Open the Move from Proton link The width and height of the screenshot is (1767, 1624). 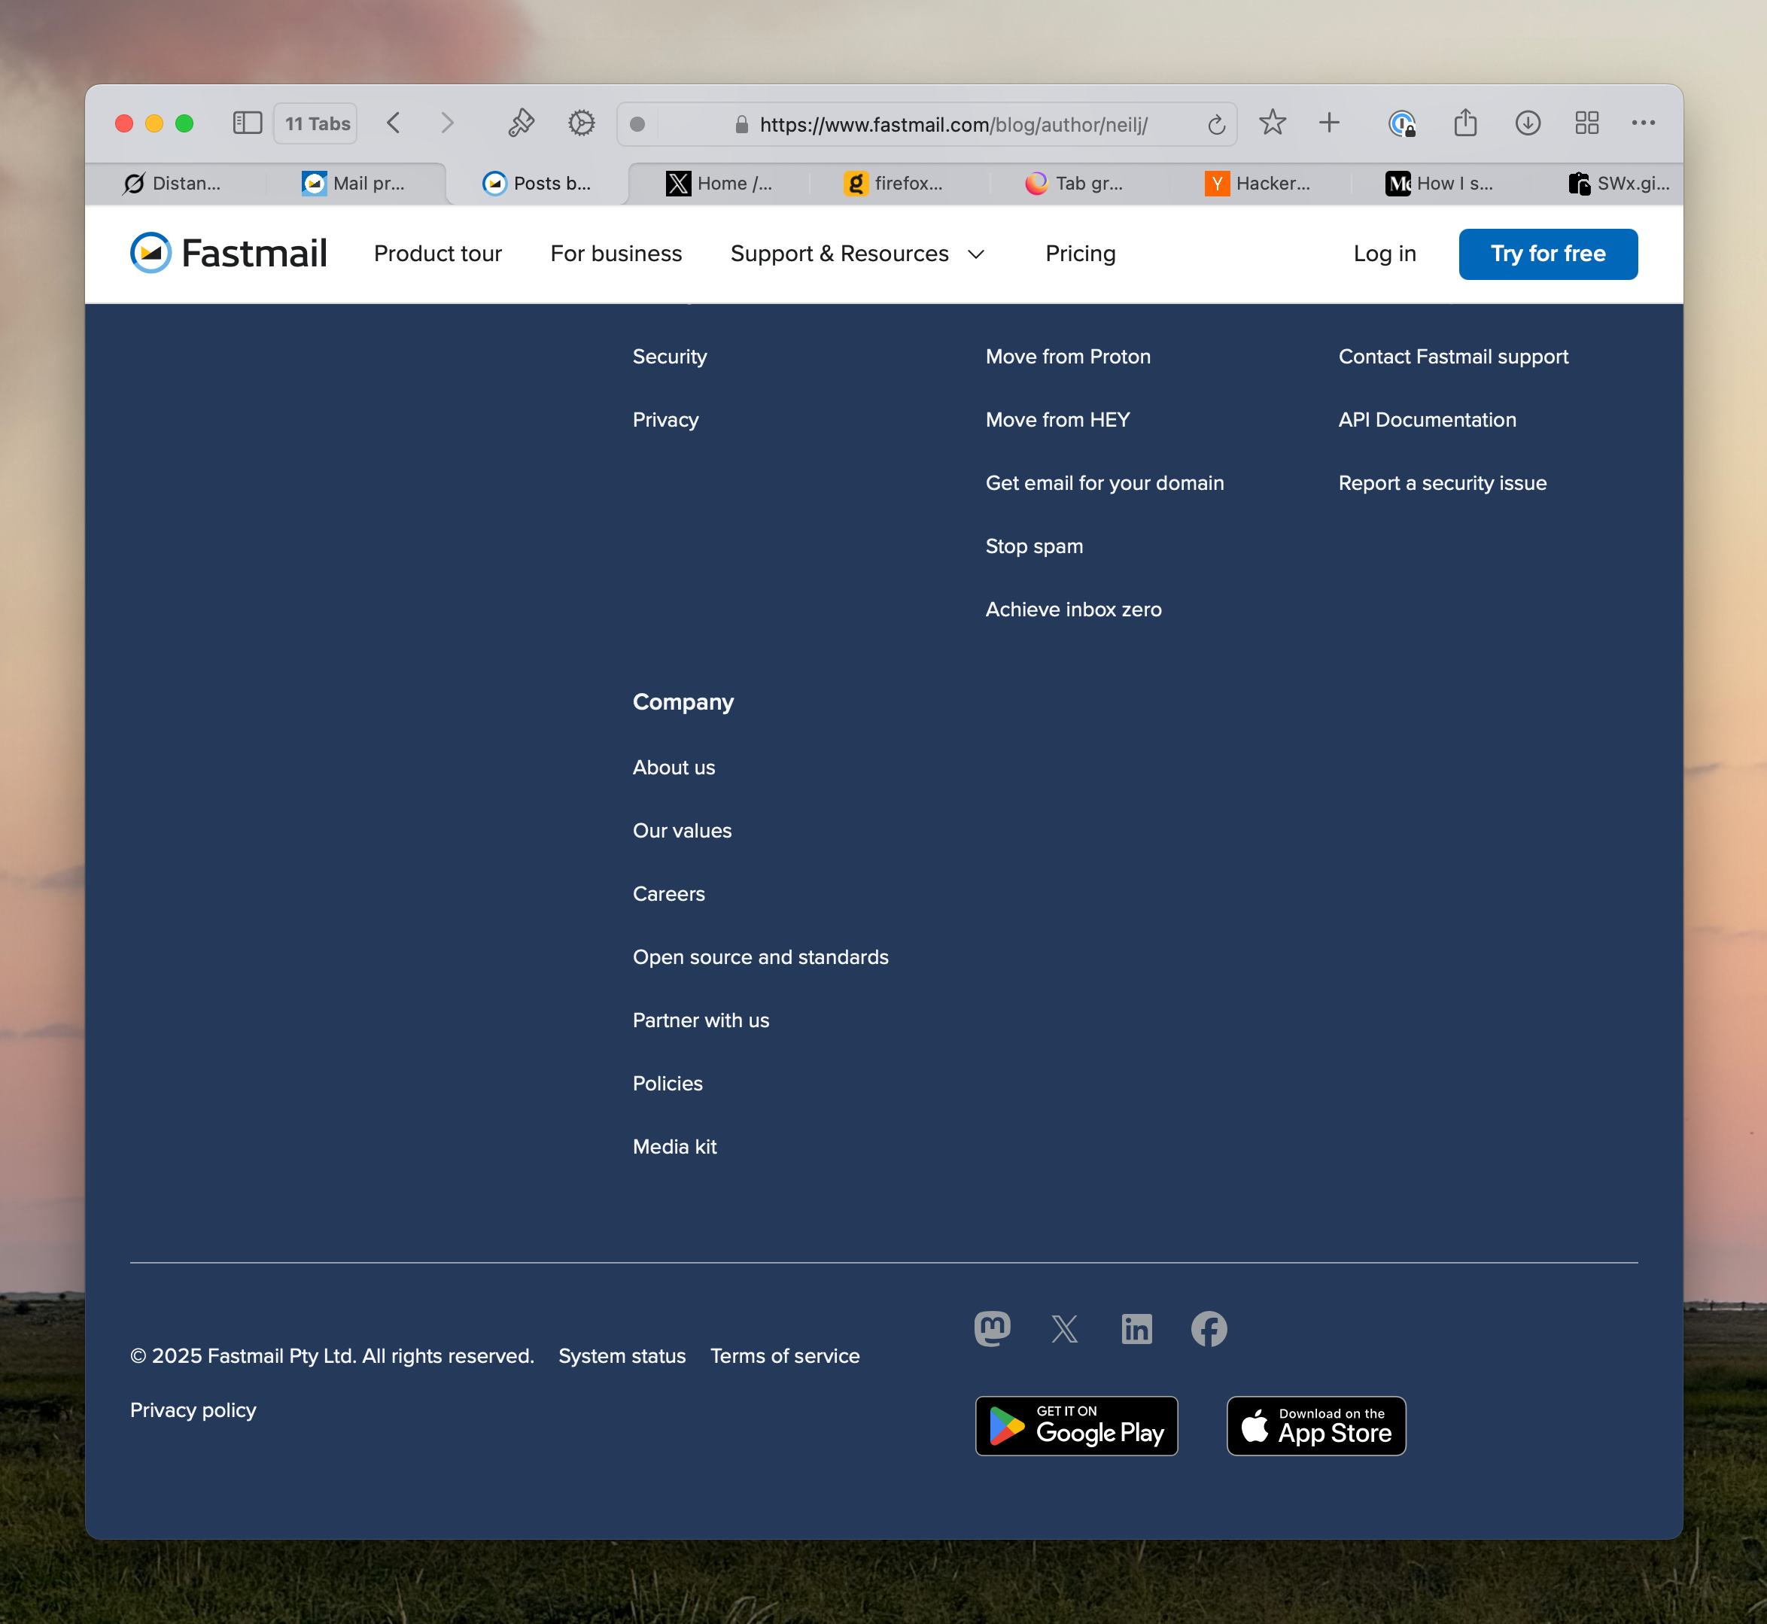tap(1068, 357)
